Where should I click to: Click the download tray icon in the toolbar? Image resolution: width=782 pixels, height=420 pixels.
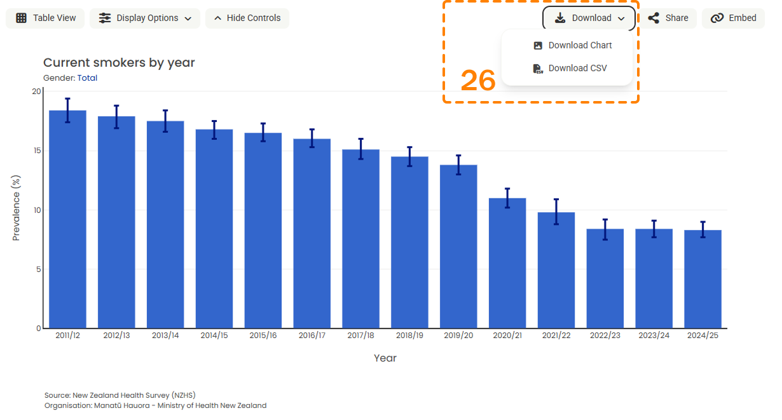(560, 18)
